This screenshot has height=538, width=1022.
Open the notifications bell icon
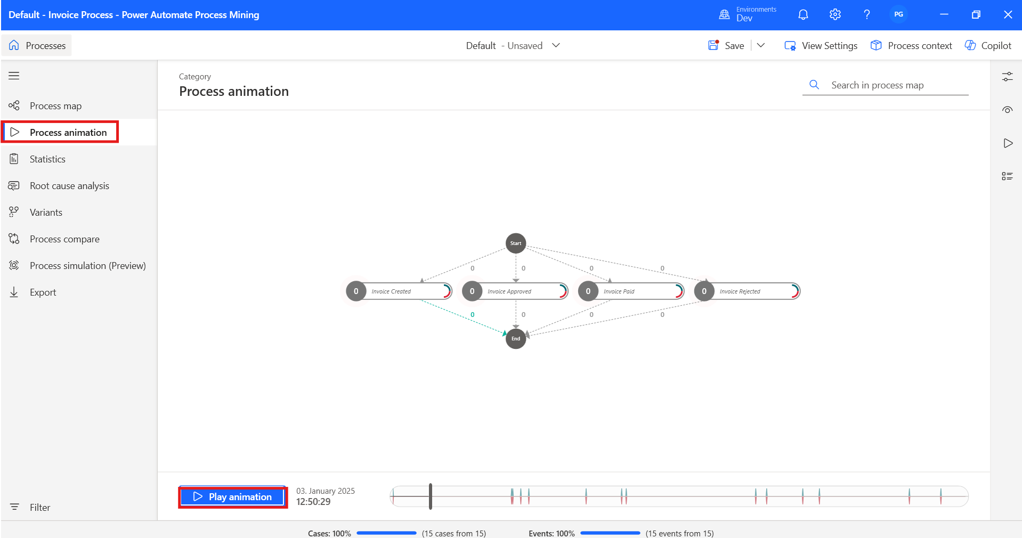pos(803,14)
